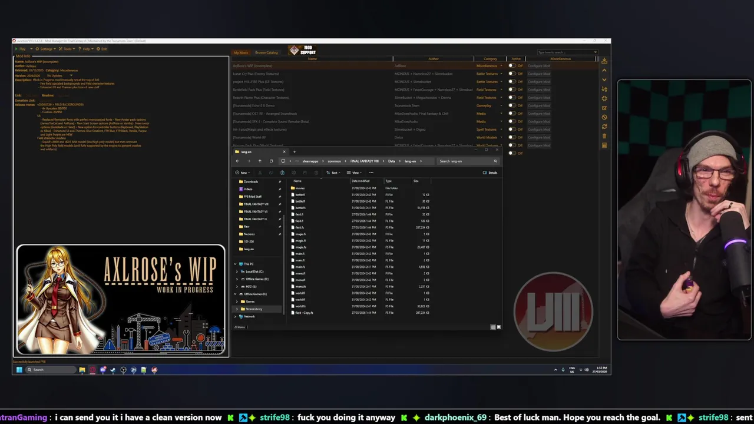Click the search magnifier in Explorer search box
This screenshot has height=424, width=754.
coord(495,161)
